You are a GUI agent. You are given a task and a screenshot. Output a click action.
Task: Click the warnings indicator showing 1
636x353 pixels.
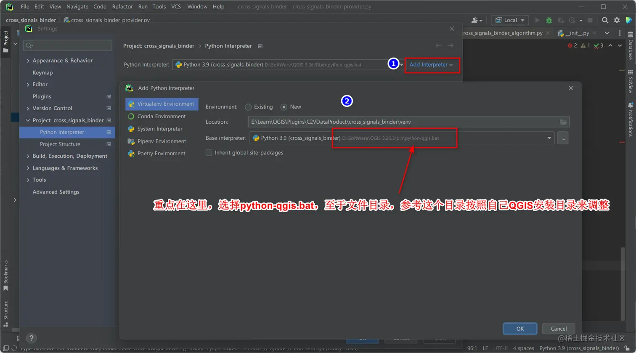coord(585,45)
